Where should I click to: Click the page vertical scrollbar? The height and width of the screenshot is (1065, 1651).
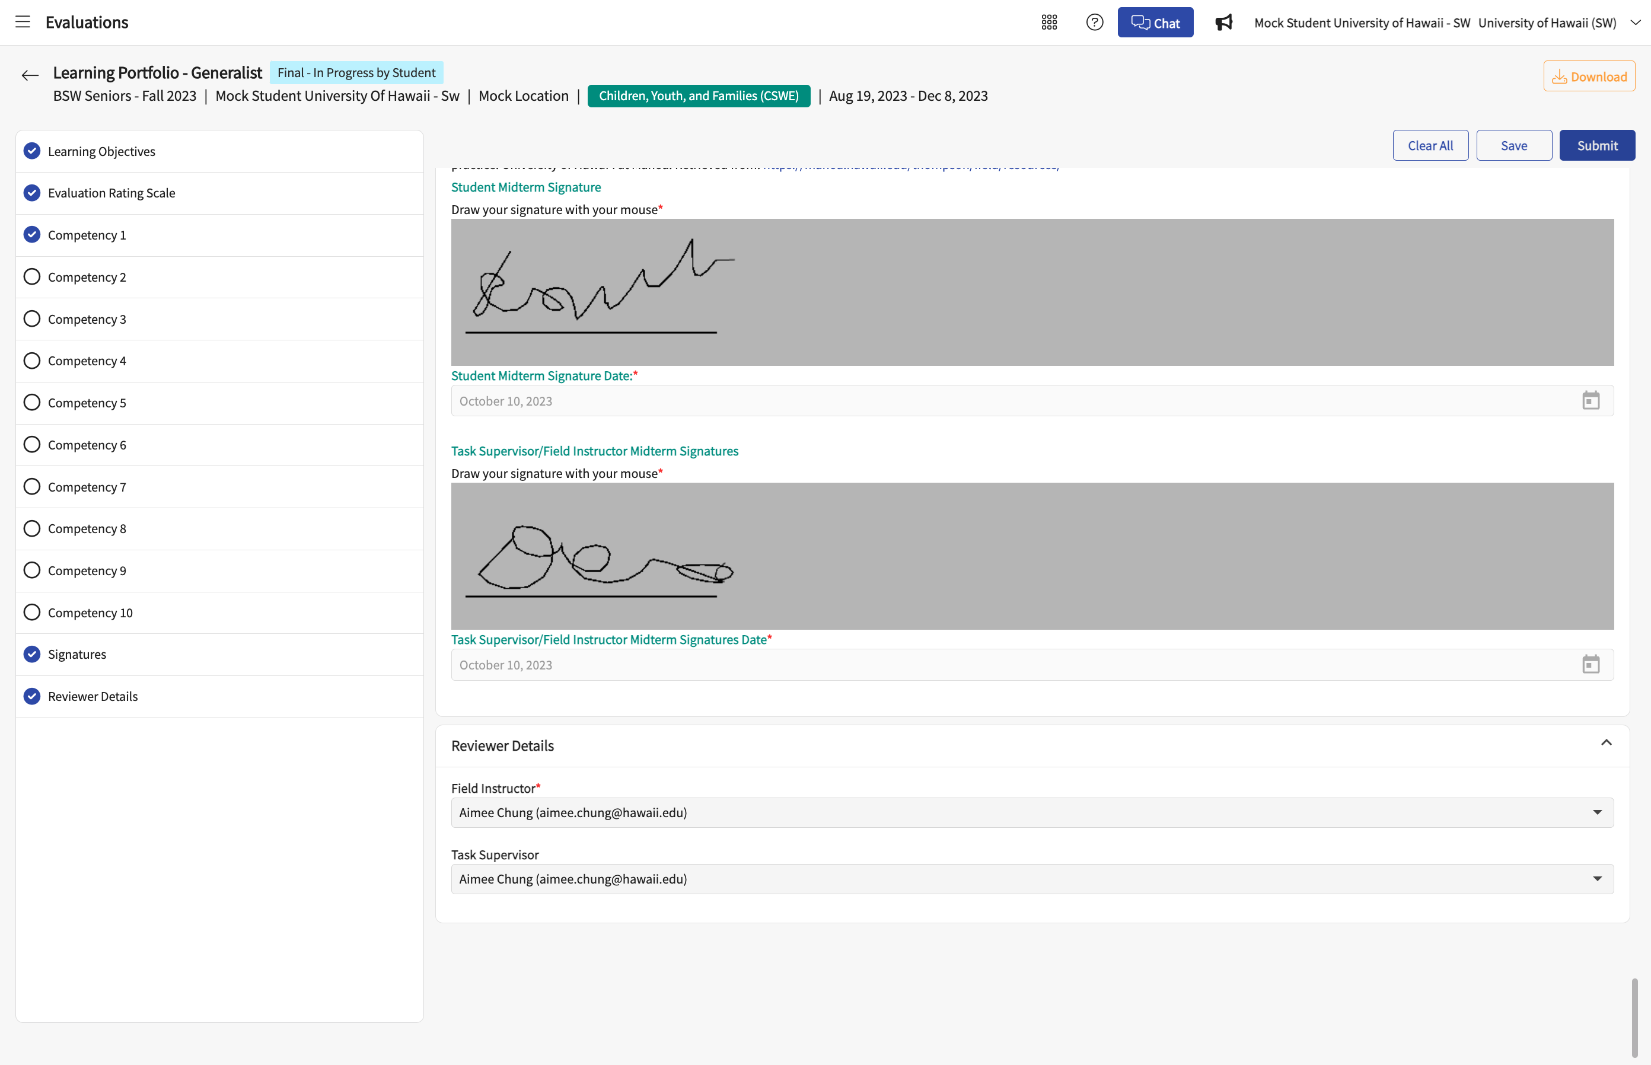coord(1634,1018)
